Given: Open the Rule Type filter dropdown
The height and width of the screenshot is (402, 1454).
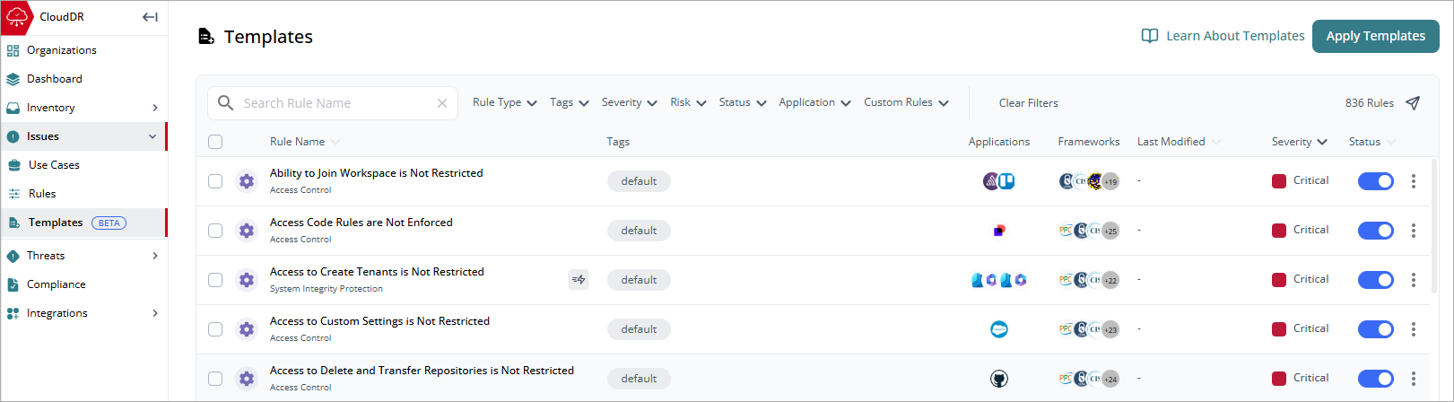Looking at the screenshot, I should 505,102.
